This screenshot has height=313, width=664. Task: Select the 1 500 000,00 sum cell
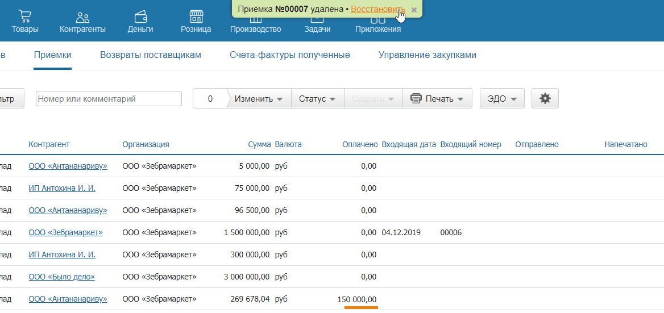(x=247, y=233)
